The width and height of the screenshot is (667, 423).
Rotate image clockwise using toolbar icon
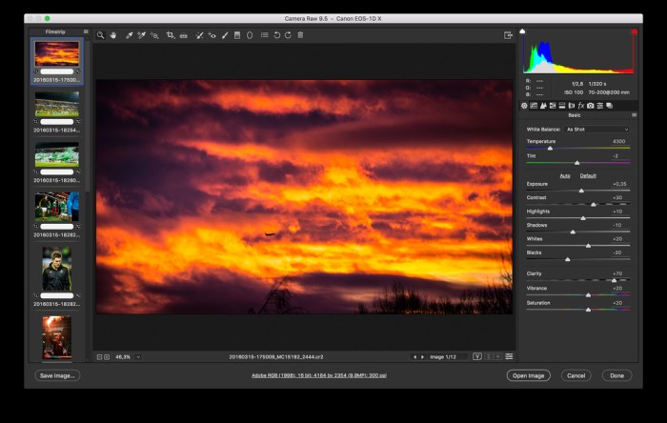click(288, 35)
